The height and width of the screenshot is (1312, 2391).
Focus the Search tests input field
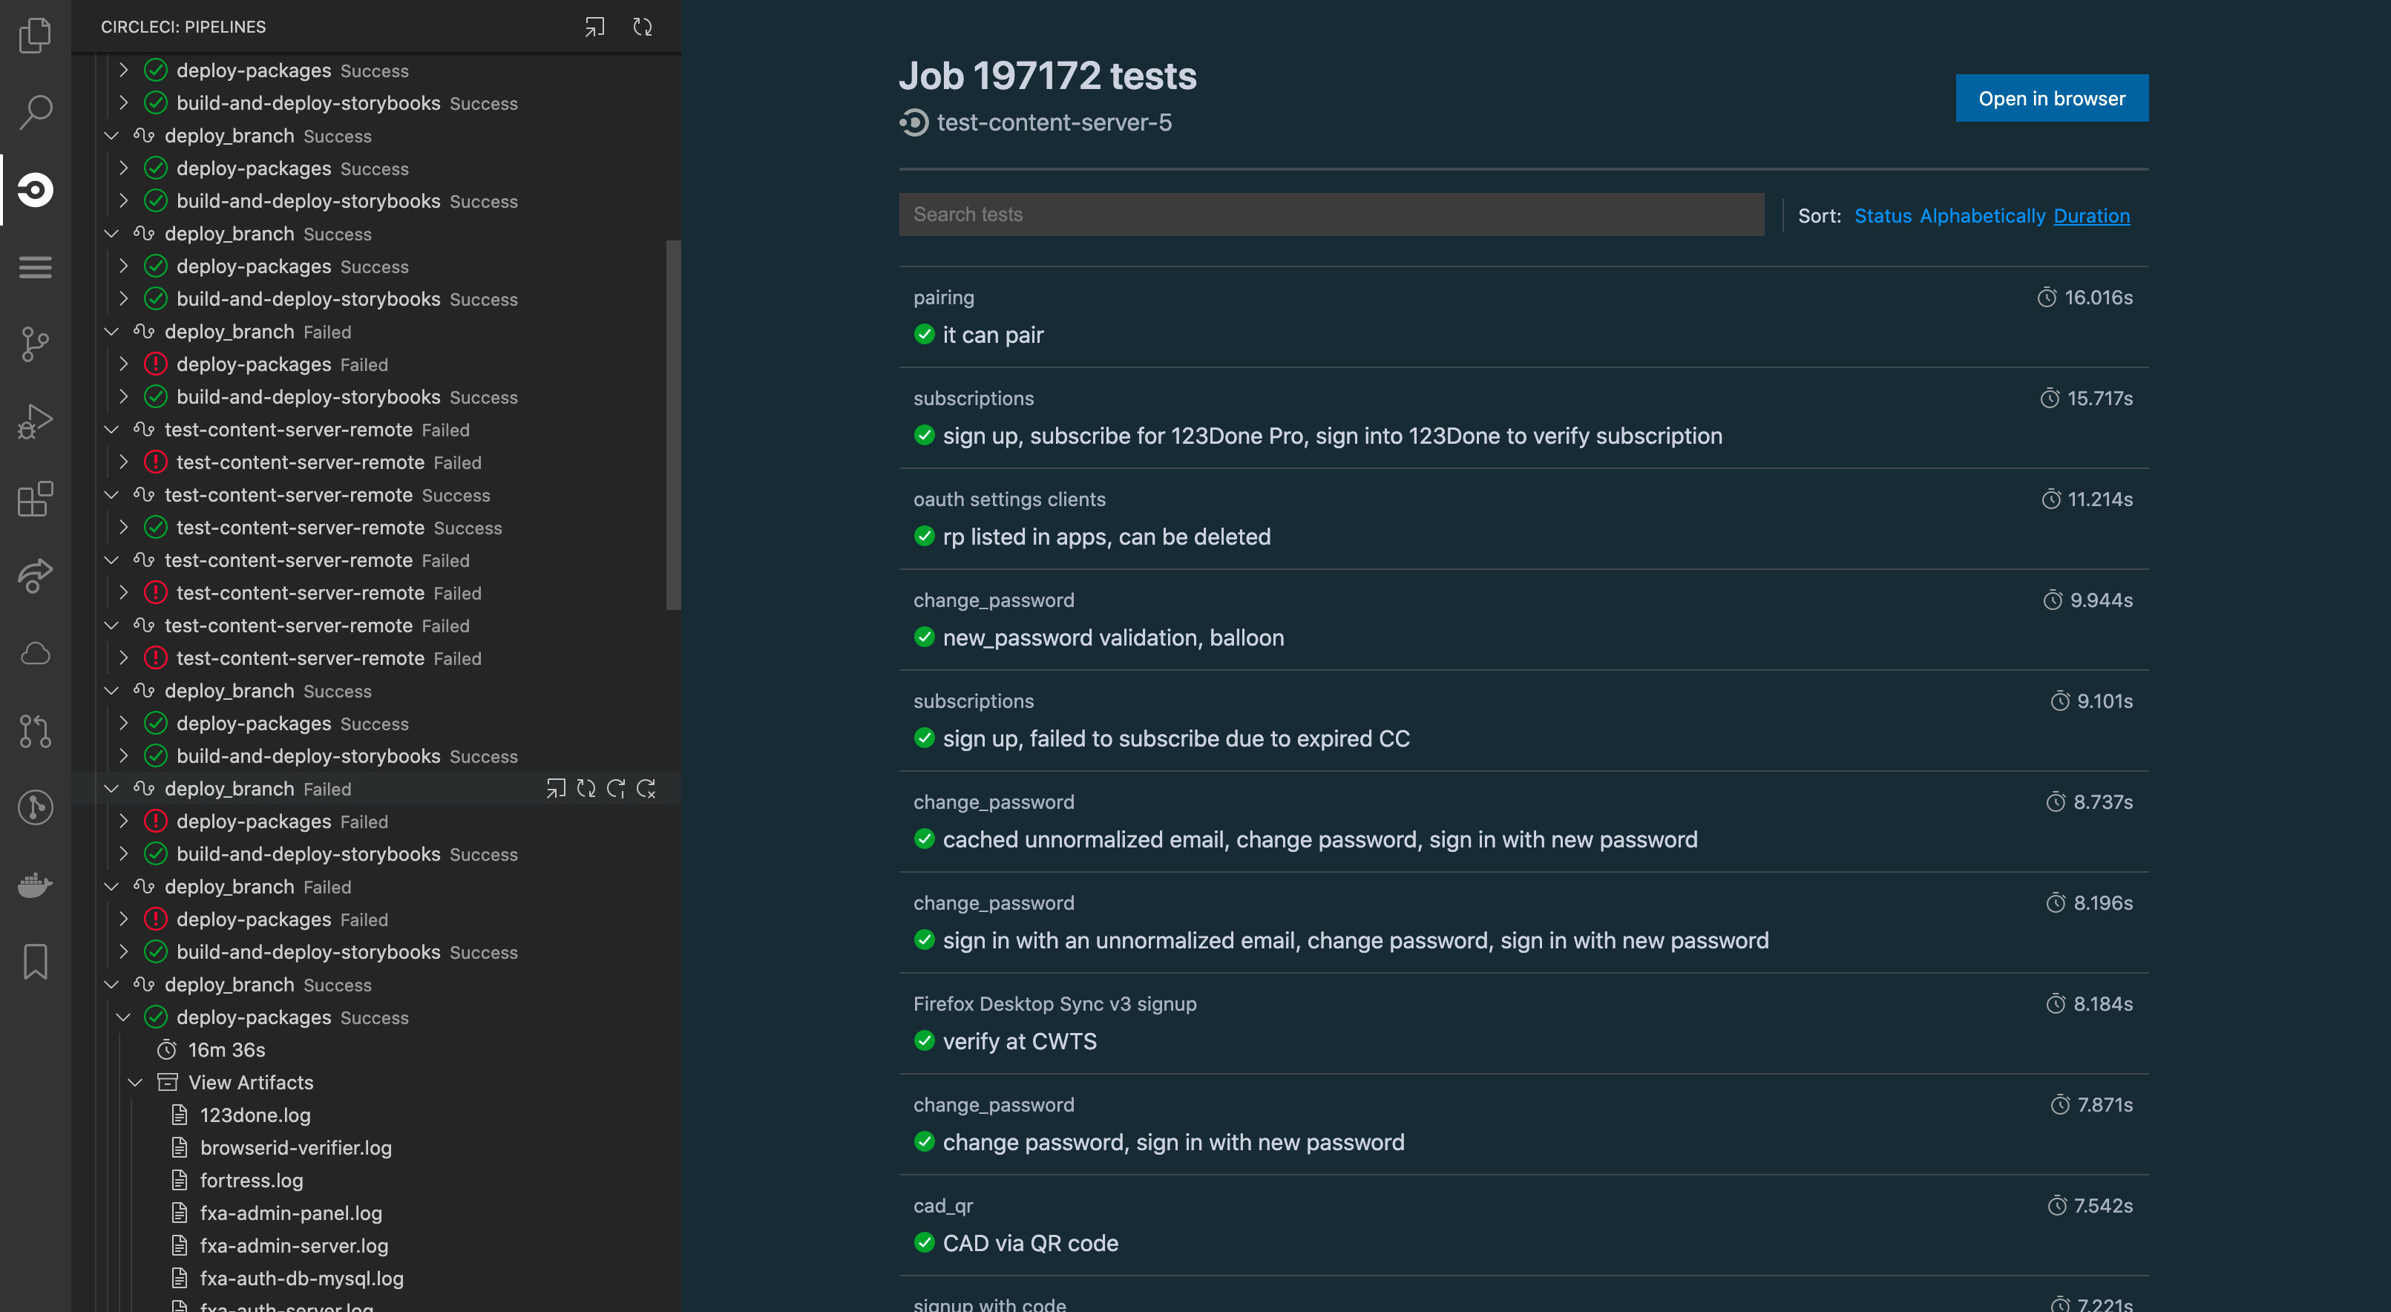click(1331, 214)
